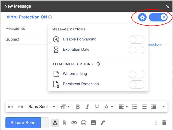Click the Virtru Protection ON label
The image size is (173, 130).
tap(27, 17)
